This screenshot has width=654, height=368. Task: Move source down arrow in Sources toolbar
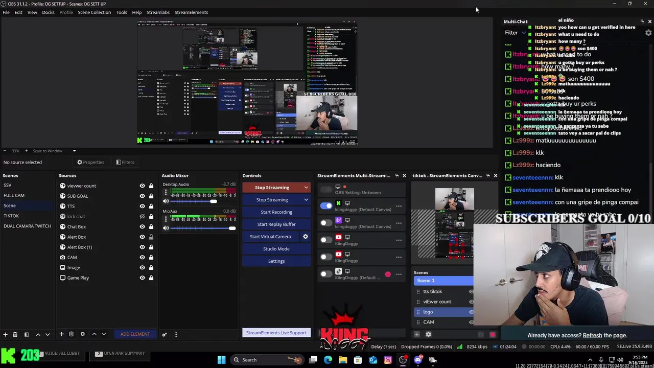point(104,334)
